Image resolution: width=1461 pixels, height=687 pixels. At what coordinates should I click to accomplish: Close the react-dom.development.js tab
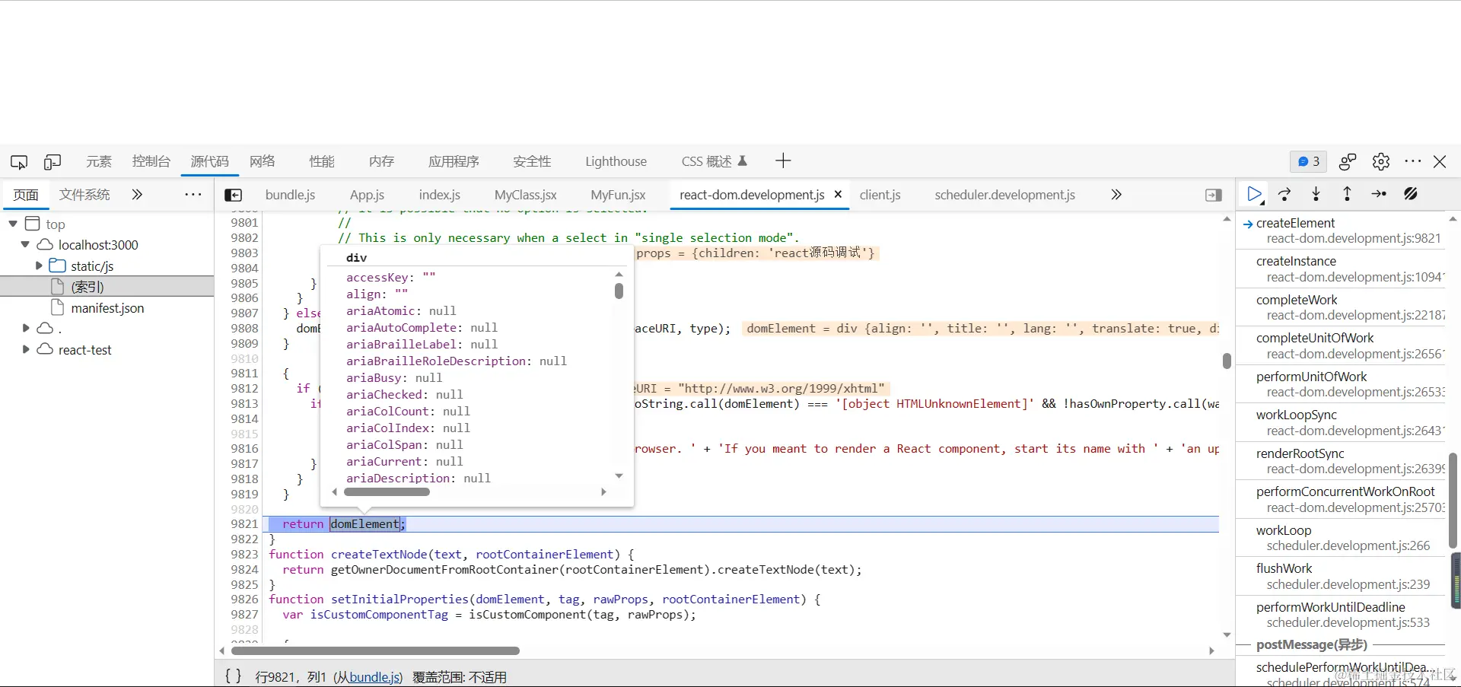point(838,194)
